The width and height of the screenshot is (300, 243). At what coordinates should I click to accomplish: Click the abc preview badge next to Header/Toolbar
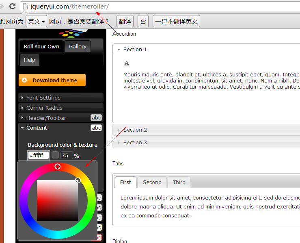click(96, 117)
